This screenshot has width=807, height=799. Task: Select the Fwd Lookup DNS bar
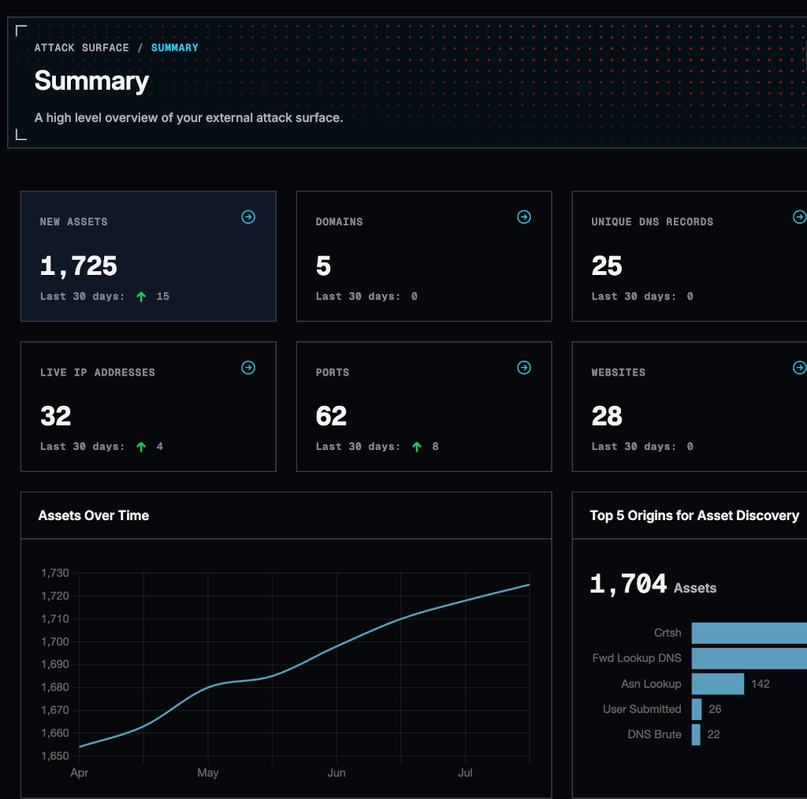[x=749, y=659]
